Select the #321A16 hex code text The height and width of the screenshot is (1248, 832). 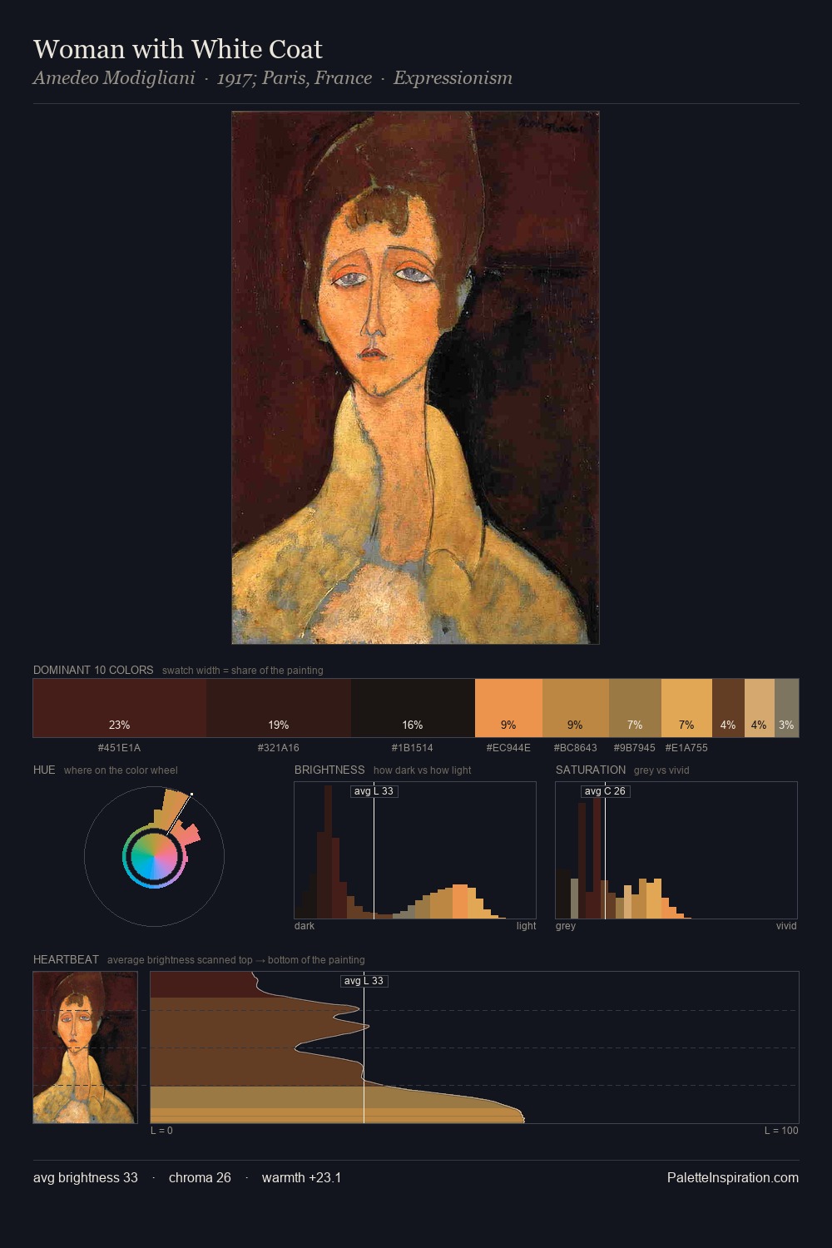(x=279, y=748)
